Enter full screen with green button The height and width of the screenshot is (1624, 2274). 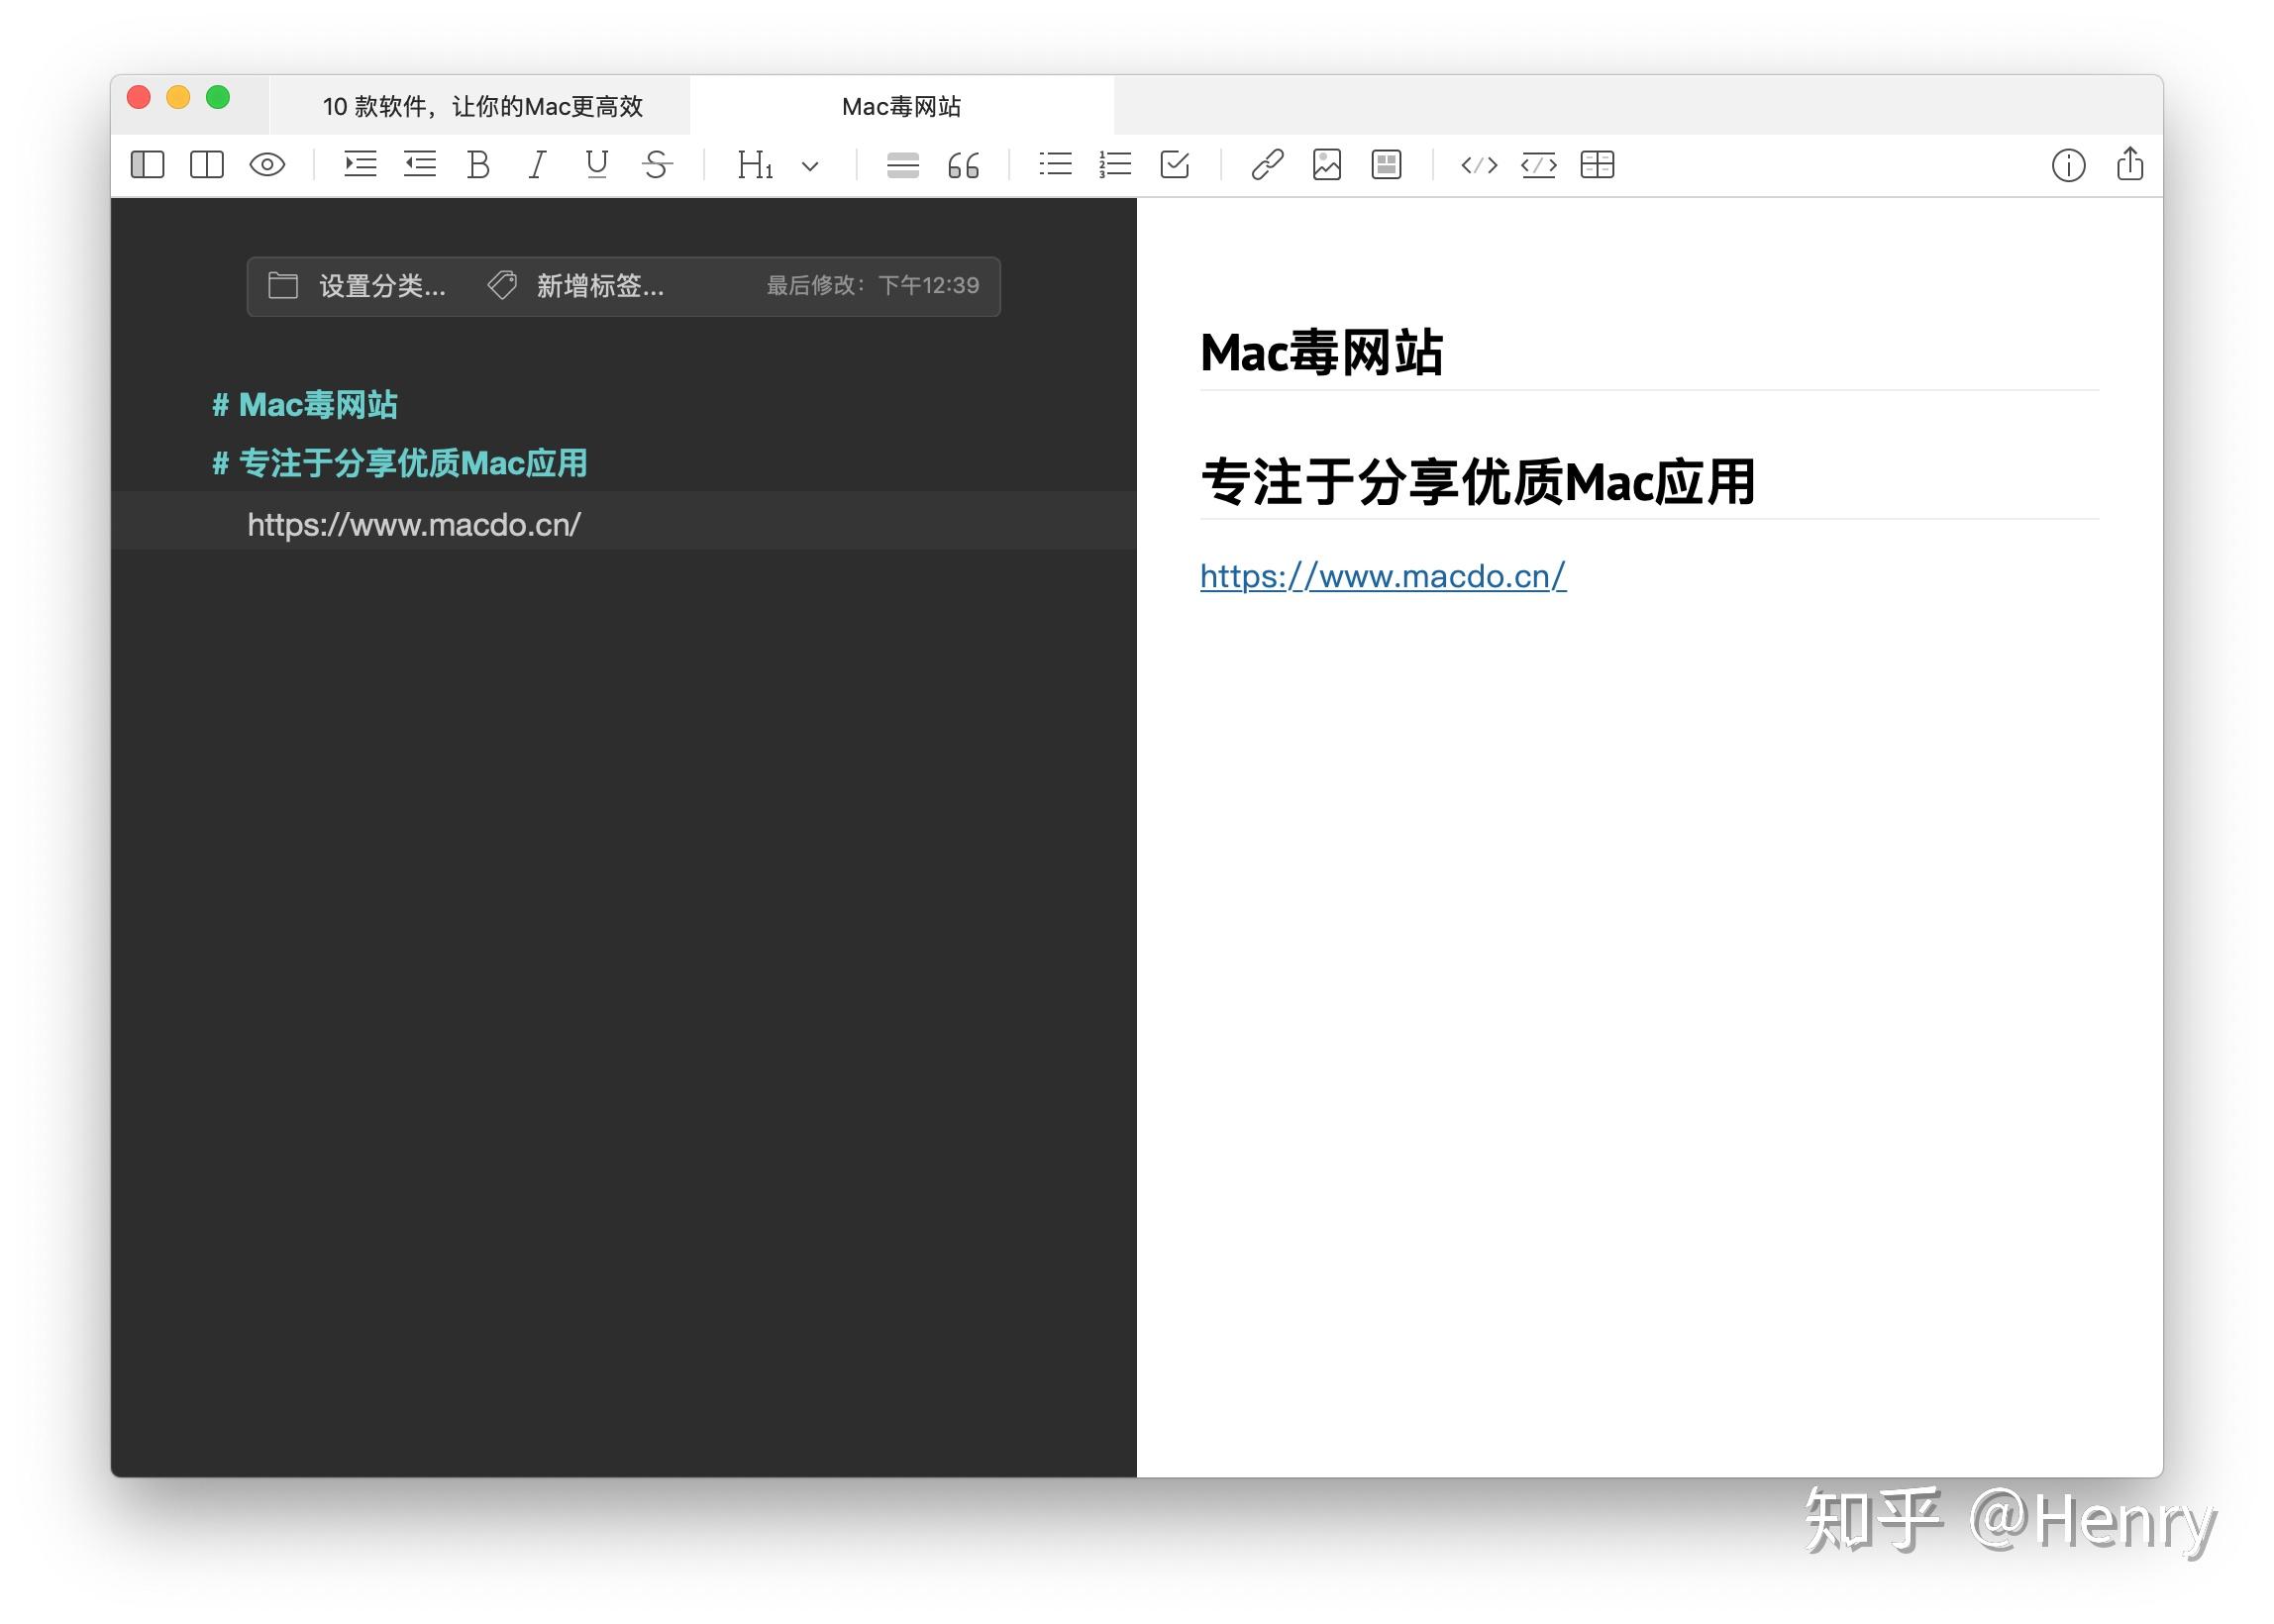[x=218, y=98]
